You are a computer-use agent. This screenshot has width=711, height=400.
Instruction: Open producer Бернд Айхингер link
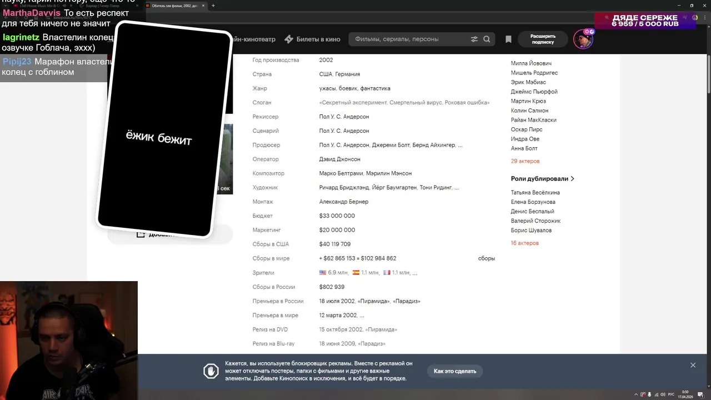coord(434,145)
